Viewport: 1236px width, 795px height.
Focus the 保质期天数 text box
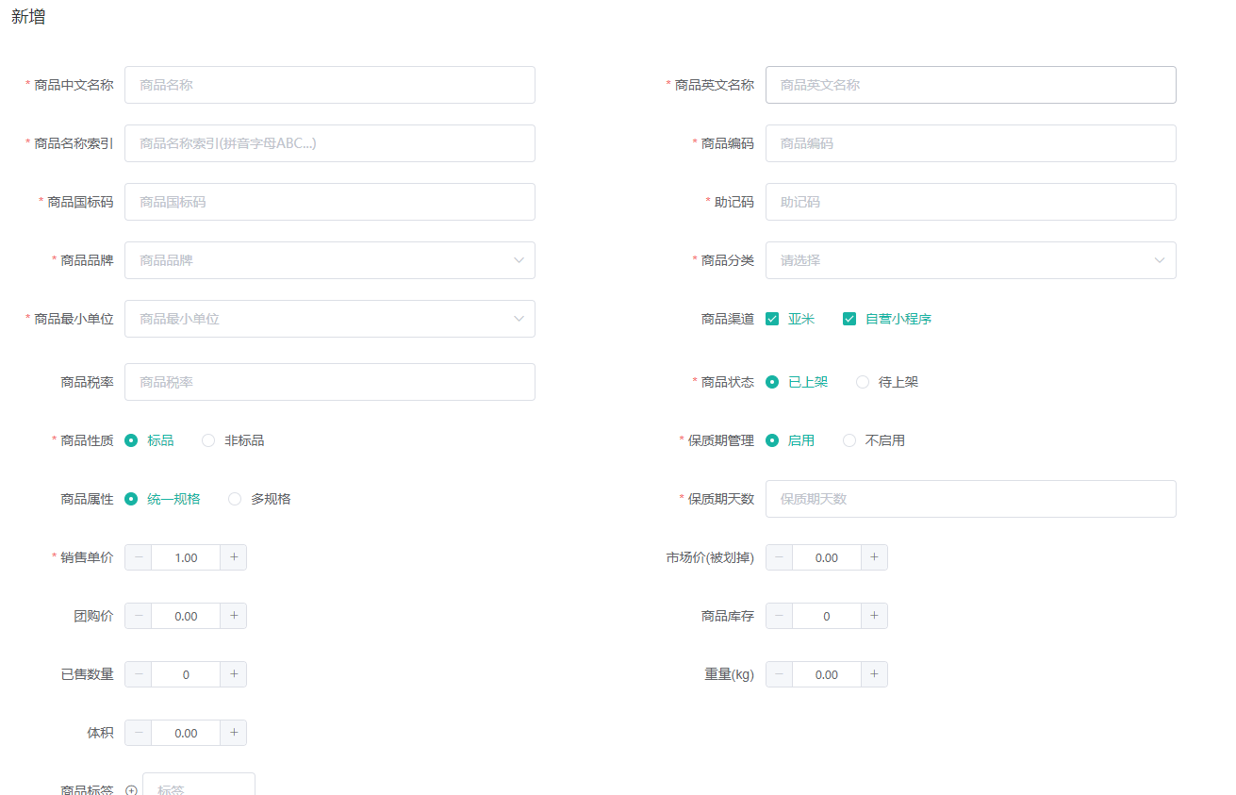(x=970, y=499)
